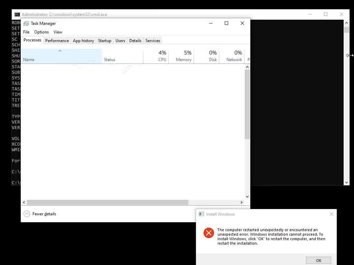
Task: Select the Processes tab
Action: (x=32, y=40)
